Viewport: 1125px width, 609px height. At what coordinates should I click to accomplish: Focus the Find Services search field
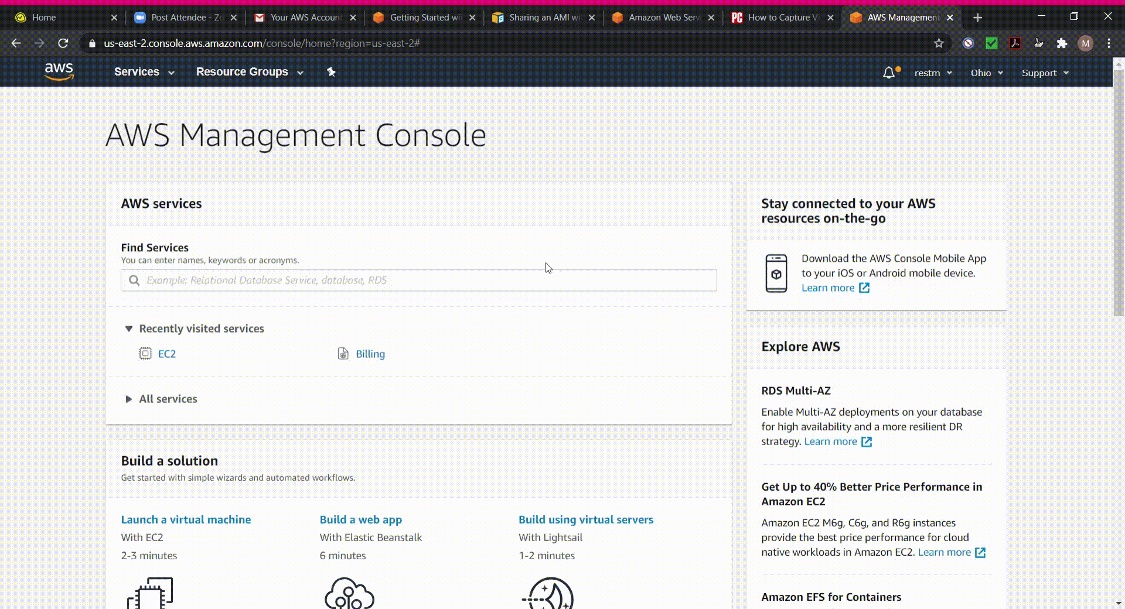[x=418, y=280]
